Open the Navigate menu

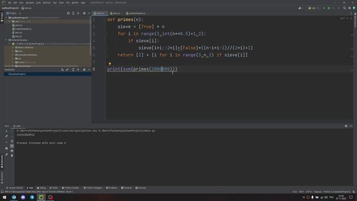coord(30,3)
